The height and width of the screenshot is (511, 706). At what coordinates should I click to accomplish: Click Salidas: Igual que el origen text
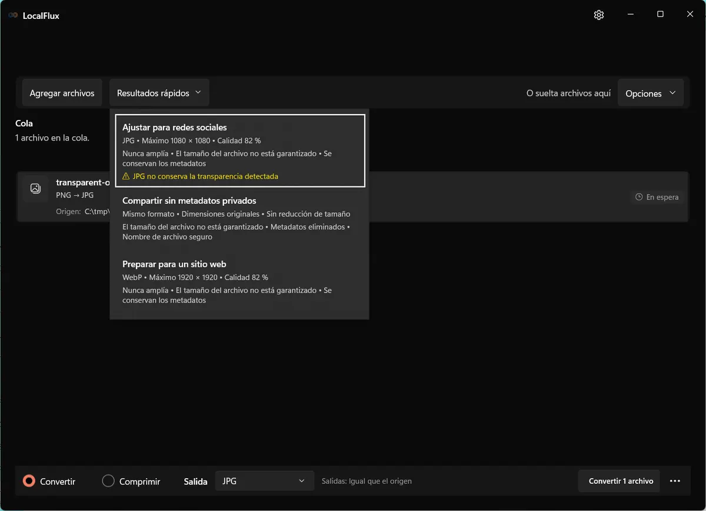[367, 481]
